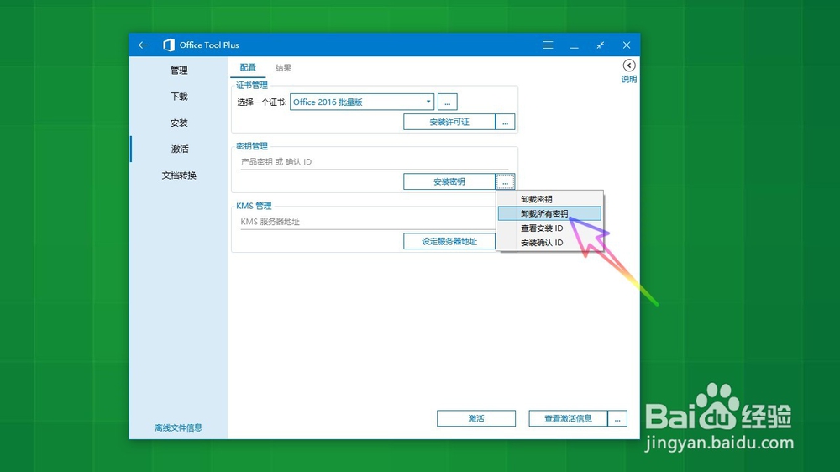Choose 查看安装 ID from the popup menu
Image resolution: width=840 pixels, height=472 pixels.
click(549, 228)
